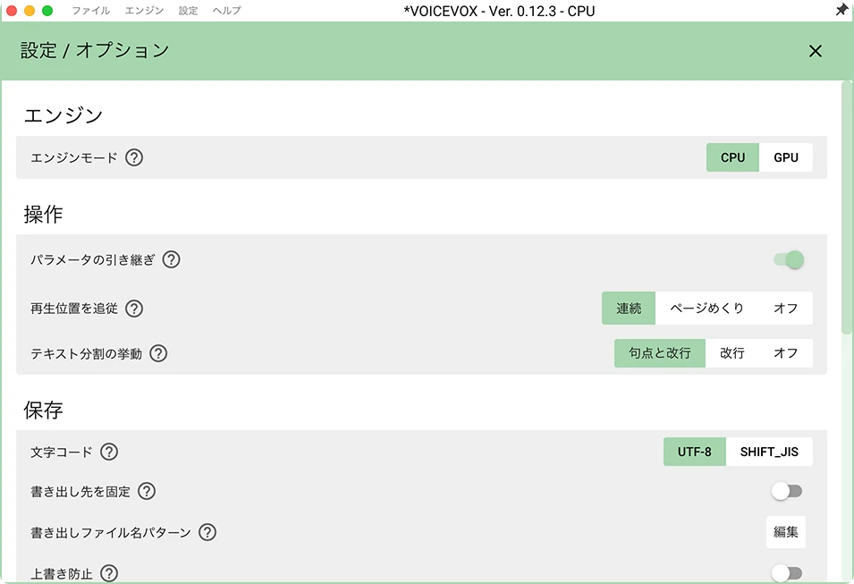Close the settings dialog with X

coord(815,51)
